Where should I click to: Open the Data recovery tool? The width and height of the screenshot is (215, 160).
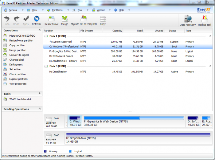pyautogui.click(x=188, y=21)
